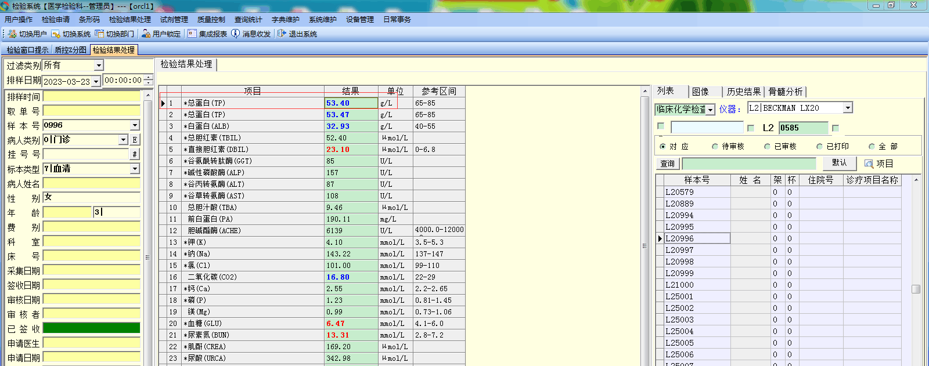Select the 待审核 radio button
Screen dimensions: 929x366
tap(715, 147)
